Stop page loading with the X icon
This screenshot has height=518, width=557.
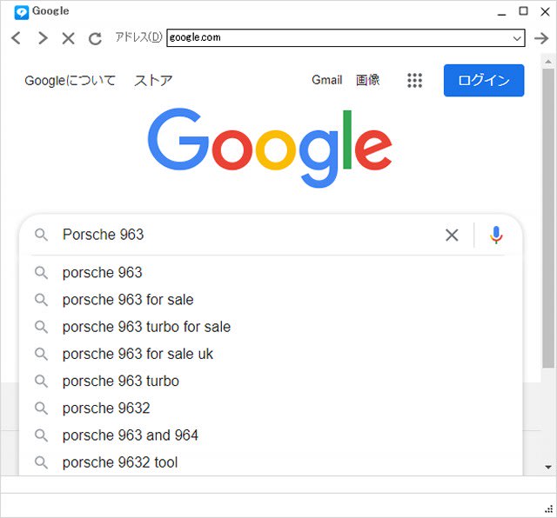(x=68, y=38)
